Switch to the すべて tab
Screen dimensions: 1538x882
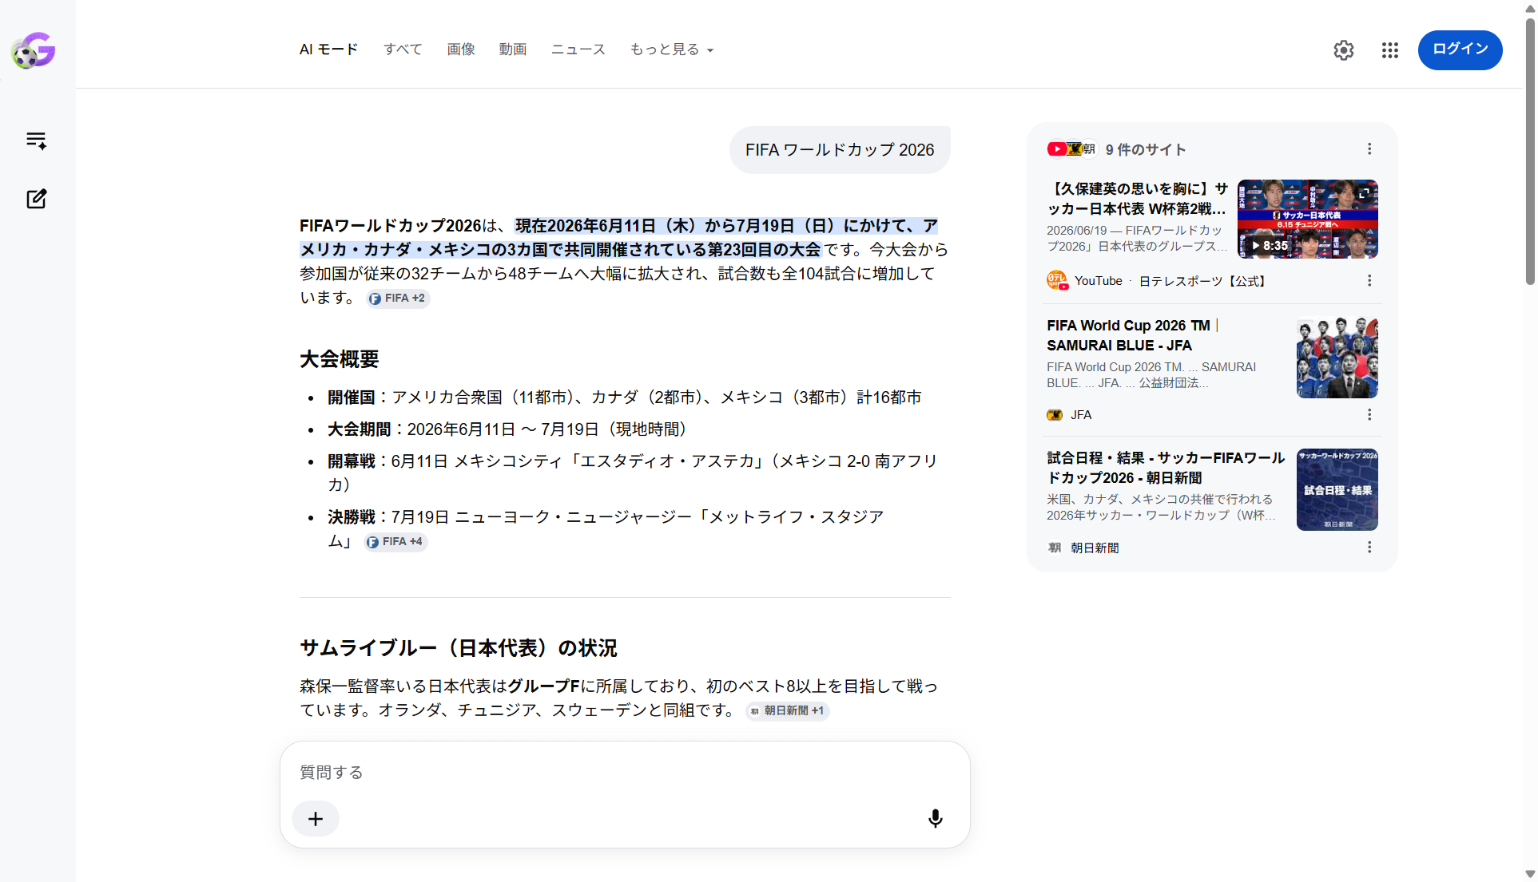coord(403,49)
